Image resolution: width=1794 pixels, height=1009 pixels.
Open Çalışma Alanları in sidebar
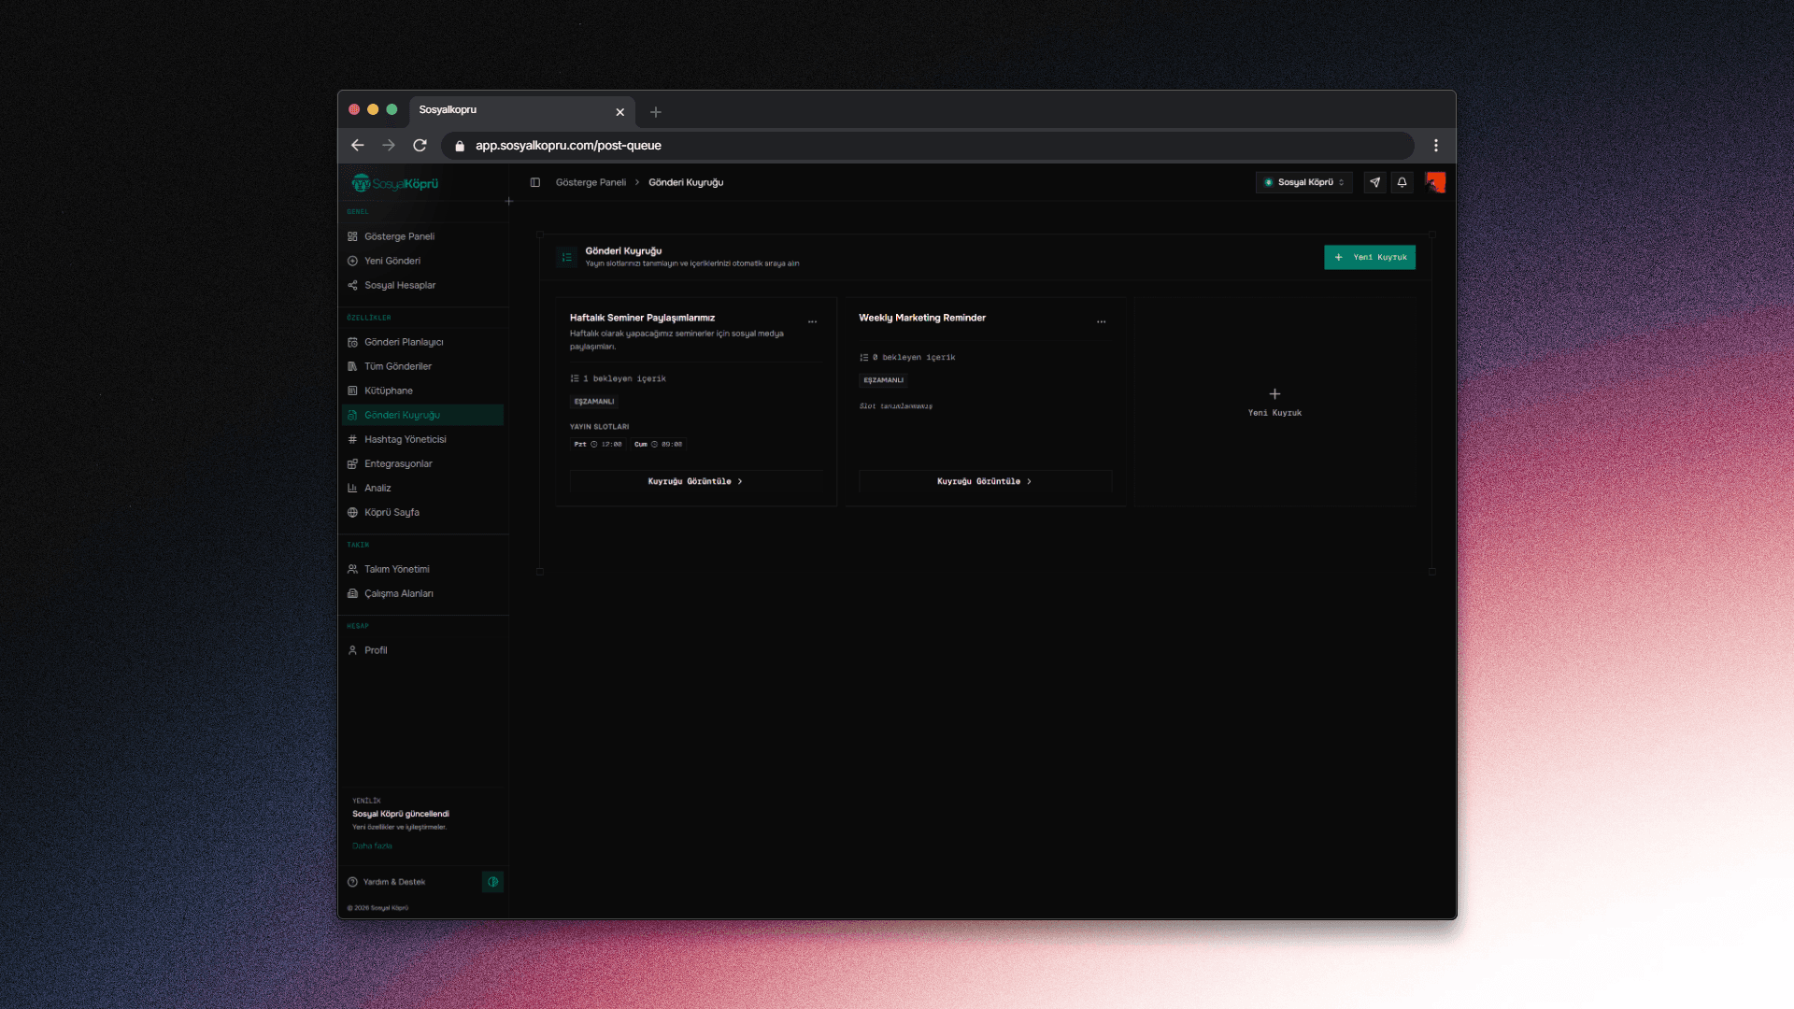(x=423, y=593)
